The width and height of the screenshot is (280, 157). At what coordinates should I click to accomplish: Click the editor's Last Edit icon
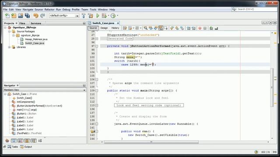pyautogui.click(x=125, y=28)
